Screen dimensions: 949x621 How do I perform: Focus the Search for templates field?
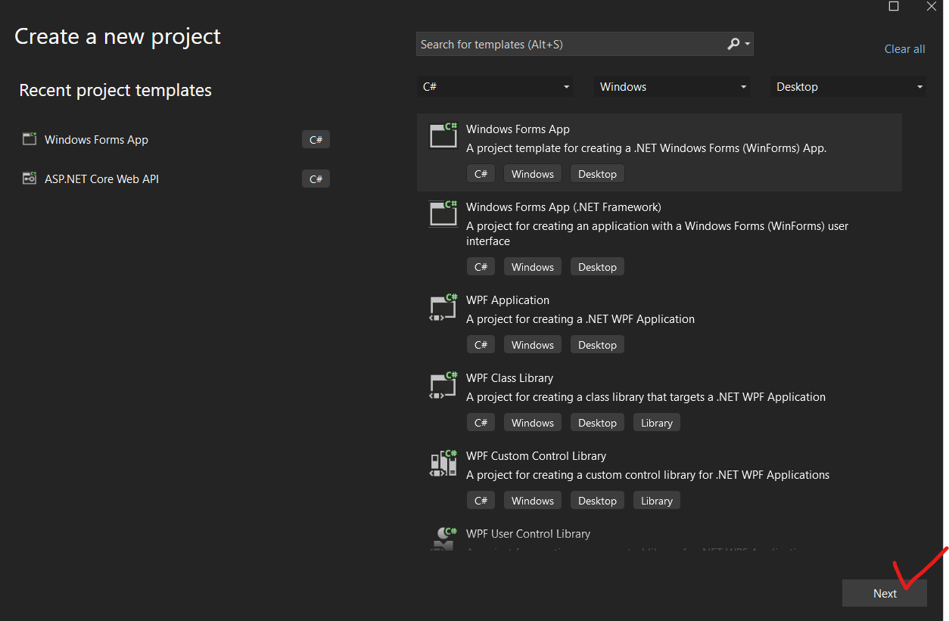pyautogui.click(x=568, y=45)
